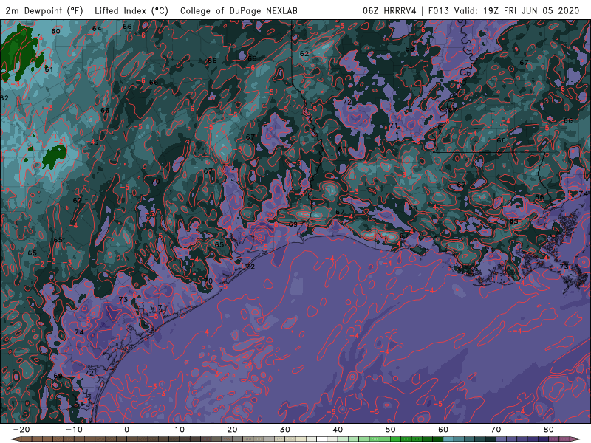This screenshot has height=443, width=591.
Task: Click the white colorbar swatch between 30 and 40
Action: coord(322,439)
